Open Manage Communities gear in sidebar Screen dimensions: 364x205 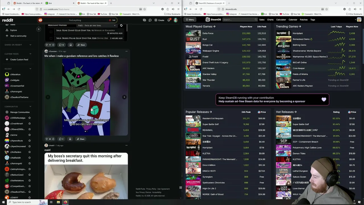(x=7, y=112)
